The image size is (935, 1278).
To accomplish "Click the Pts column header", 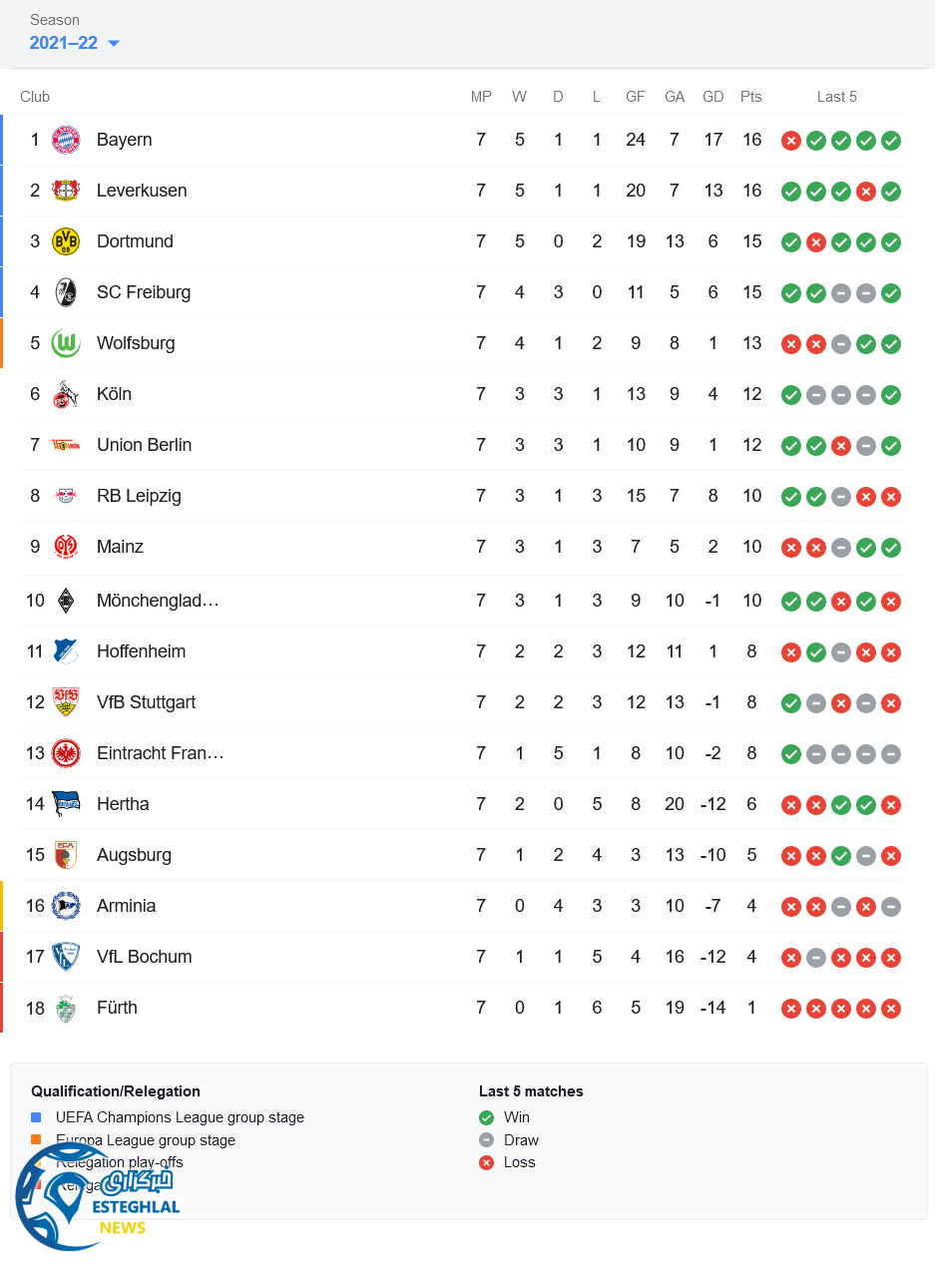I will pyautogui.click(x=751, y=97).
